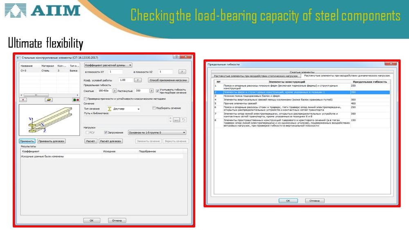The height and width of the screenshot is (230, 409).
Task: Open the static loads tension elements tab
Action: point(256,76)
